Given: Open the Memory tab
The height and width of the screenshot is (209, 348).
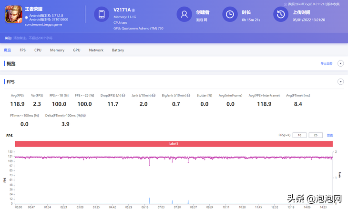Looking at the screenshot, I should coord(57,50).
